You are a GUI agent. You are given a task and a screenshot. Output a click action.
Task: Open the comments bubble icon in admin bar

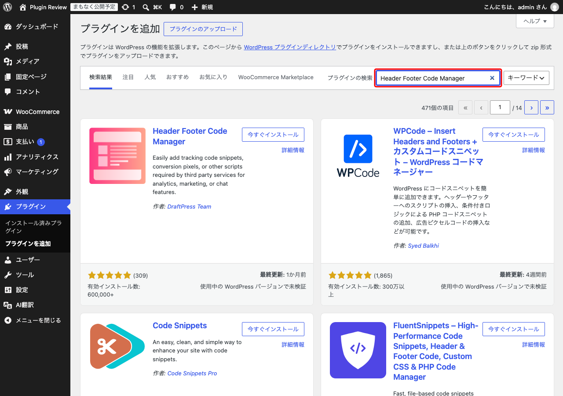point(173,7)
